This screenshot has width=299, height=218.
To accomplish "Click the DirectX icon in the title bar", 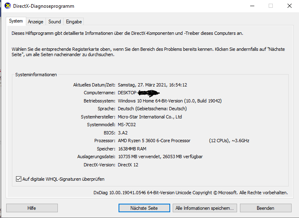I will 8,6.
